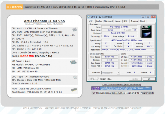Viewport: 165px width, 114px height.
Task: Click the CPU-Z title bar application icon
Action: pyautogui.click(x=89, y=17)
